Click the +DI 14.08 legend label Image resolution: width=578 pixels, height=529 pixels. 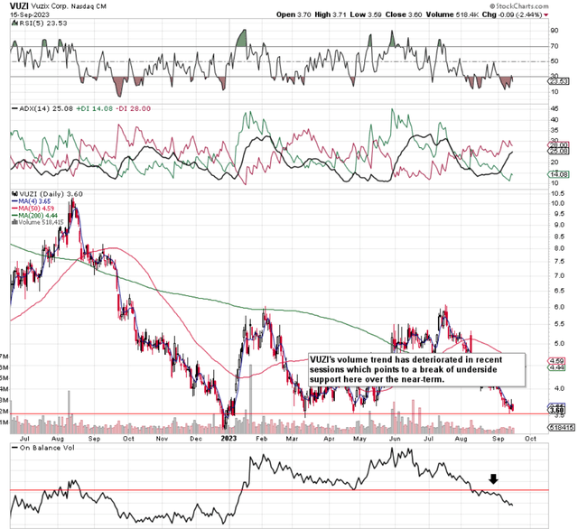click(x=94, y=108)
